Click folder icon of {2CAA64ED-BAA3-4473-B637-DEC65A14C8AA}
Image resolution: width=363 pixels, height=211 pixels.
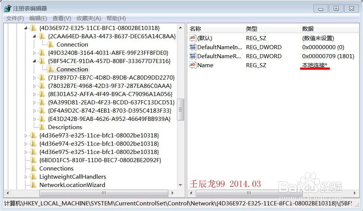point(42,36)
